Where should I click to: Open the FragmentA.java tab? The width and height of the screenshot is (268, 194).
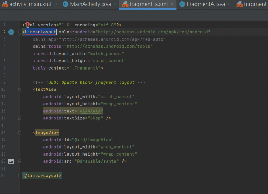tap(206, 4)
